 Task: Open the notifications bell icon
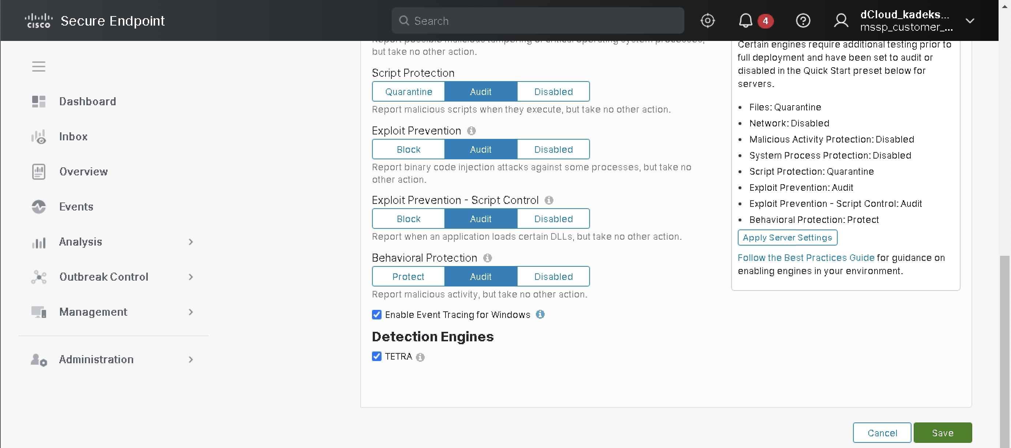point(745,20)
